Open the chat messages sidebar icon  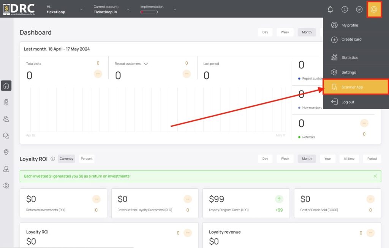tap(6, 136)
